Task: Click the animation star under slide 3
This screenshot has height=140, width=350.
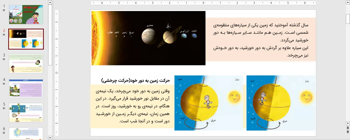Action: pos(4,59)
